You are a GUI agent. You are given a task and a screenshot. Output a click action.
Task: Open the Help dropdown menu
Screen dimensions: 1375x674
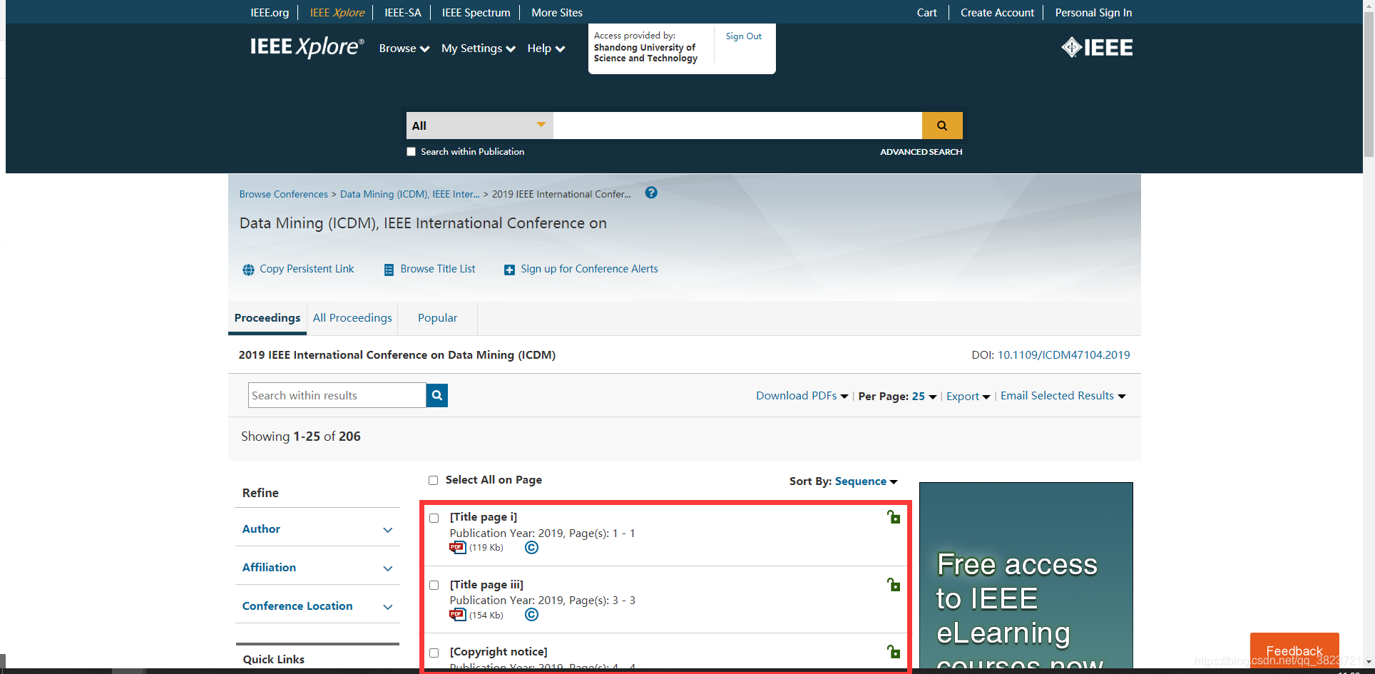click(x=546, y=48)
